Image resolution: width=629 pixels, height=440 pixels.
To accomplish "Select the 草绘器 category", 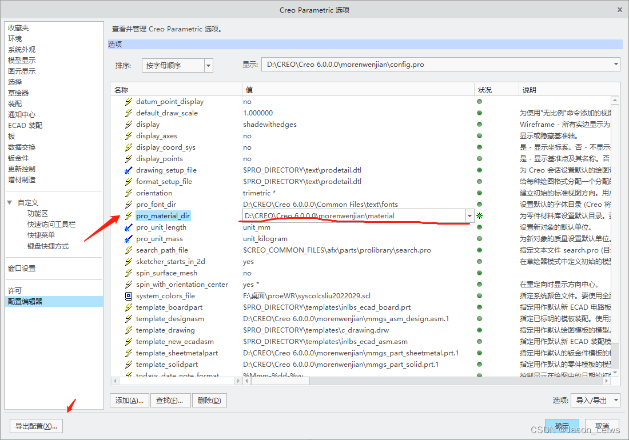I will [x=18, y=93].
